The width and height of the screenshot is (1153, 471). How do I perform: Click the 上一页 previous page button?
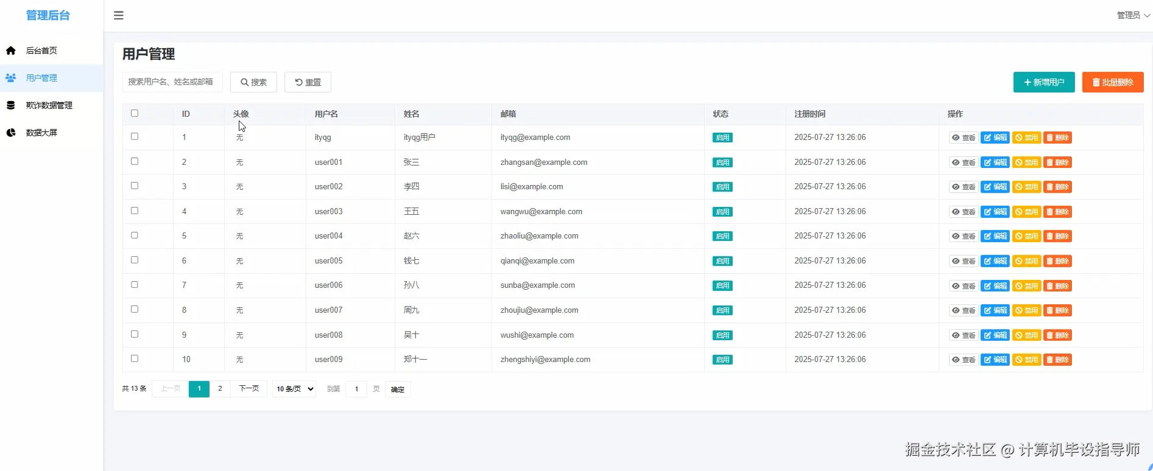coord(171,389)
